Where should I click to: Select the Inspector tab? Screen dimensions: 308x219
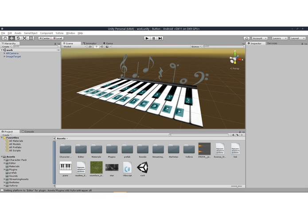point(256,43)
